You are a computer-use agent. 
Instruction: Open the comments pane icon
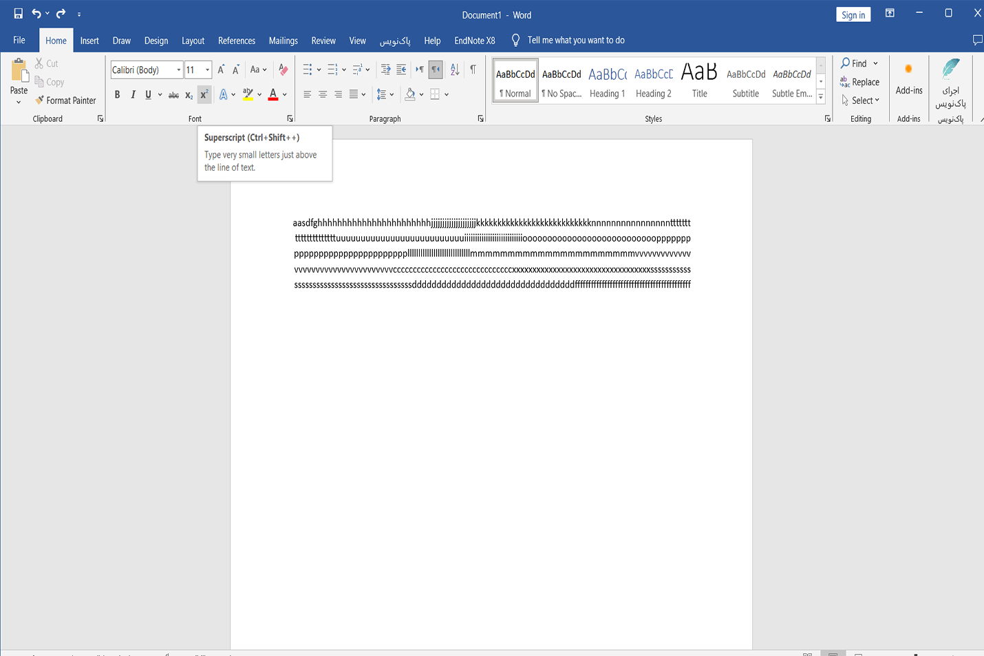coord(977,41)
